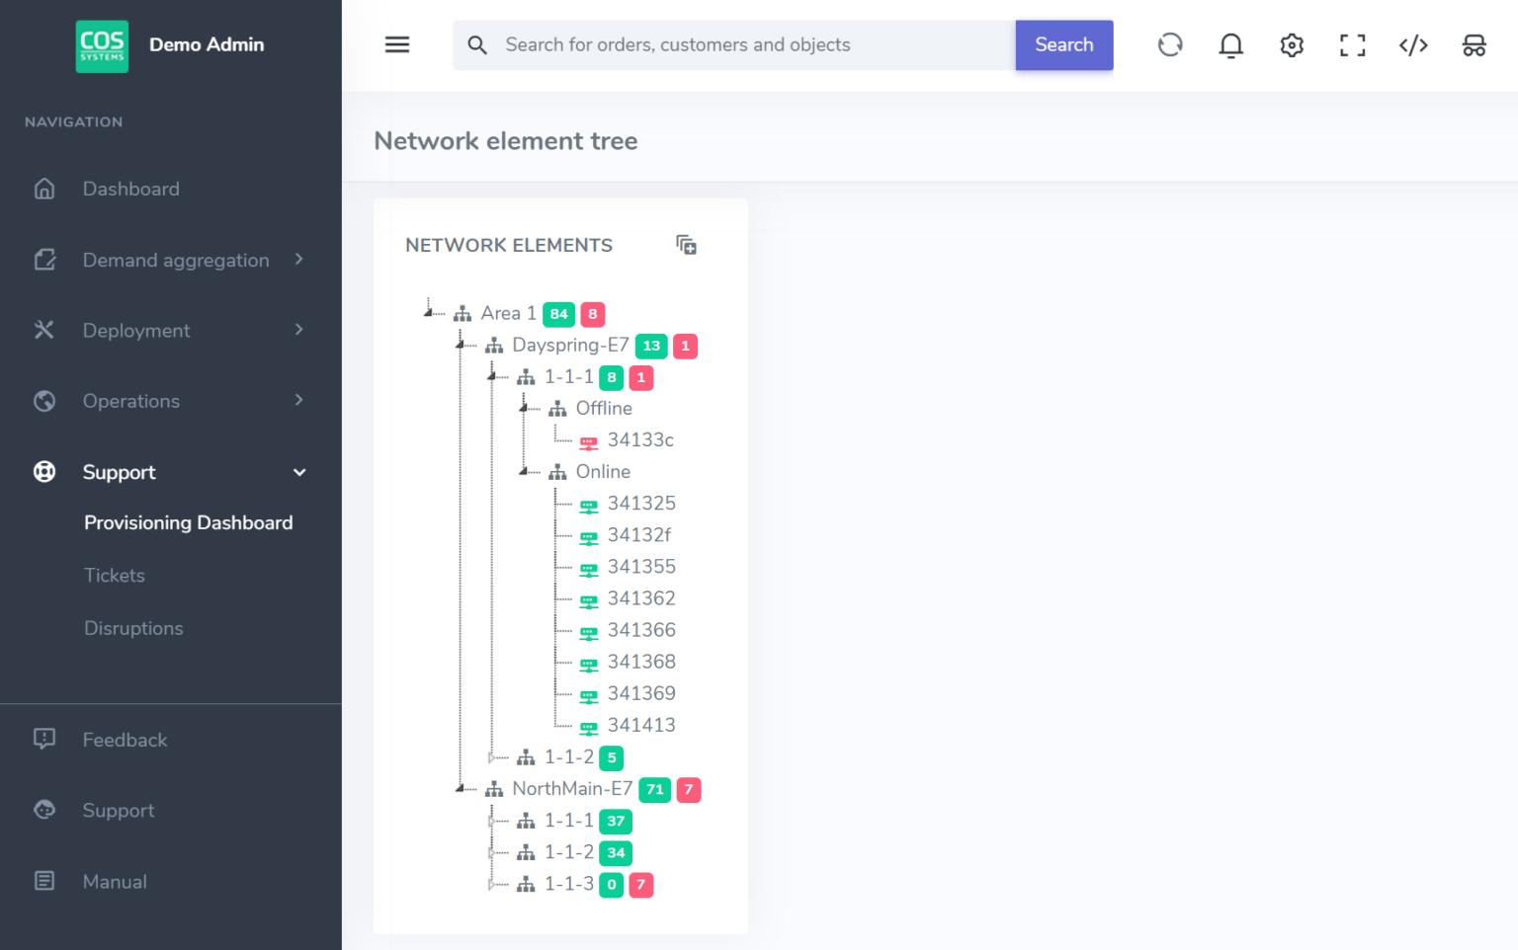Open the notifications bell

(x=1230, y=45)
